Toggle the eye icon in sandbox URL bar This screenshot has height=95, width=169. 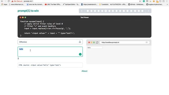coord(147,42)
